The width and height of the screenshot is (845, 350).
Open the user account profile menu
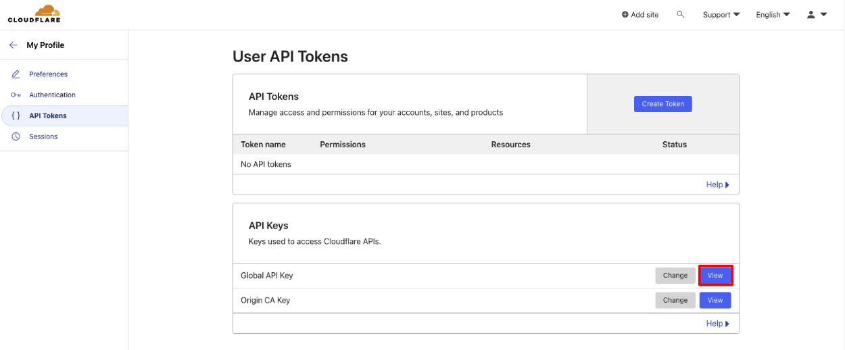click(x=817, y=14)
